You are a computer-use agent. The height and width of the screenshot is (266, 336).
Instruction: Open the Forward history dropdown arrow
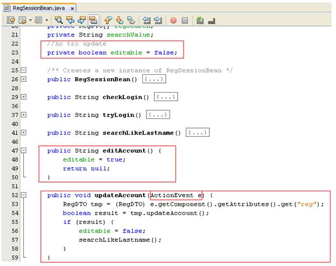point(46,20)
